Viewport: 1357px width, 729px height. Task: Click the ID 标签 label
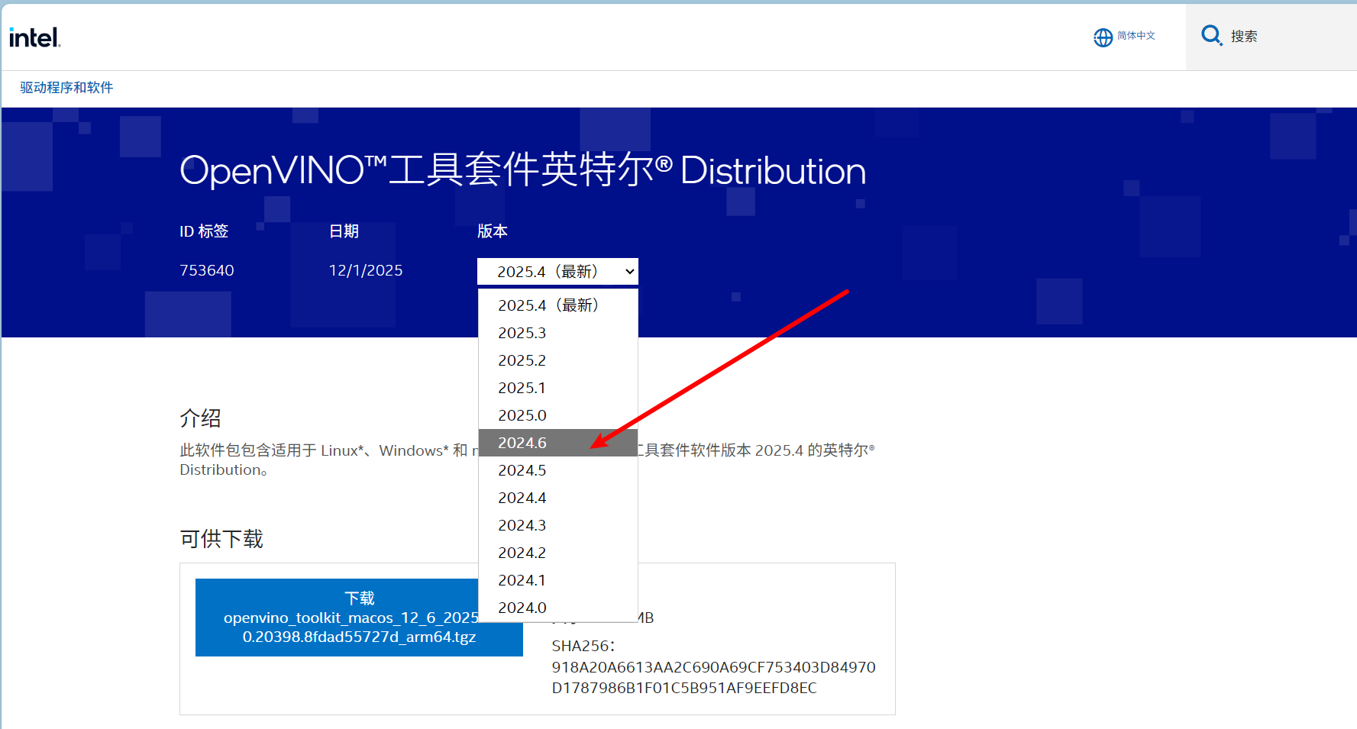tap(204, 231)
